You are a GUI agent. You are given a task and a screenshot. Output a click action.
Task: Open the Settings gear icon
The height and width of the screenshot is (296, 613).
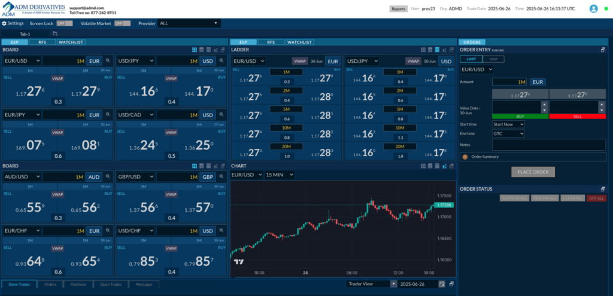tap(4, 23)
